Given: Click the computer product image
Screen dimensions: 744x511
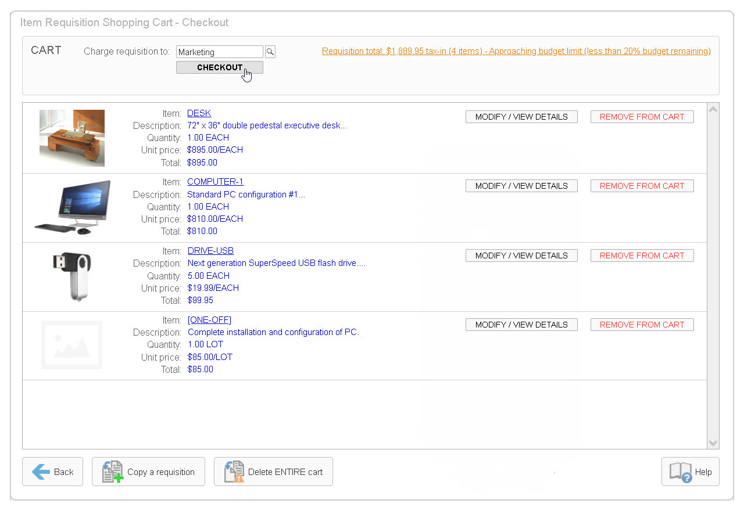Looking at the screenshot, I should 72,207.
